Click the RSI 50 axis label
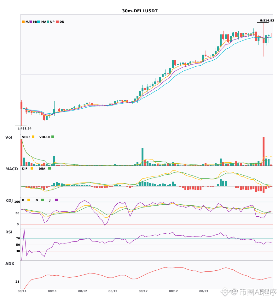 pyautogui.click(x=18, y=245)
